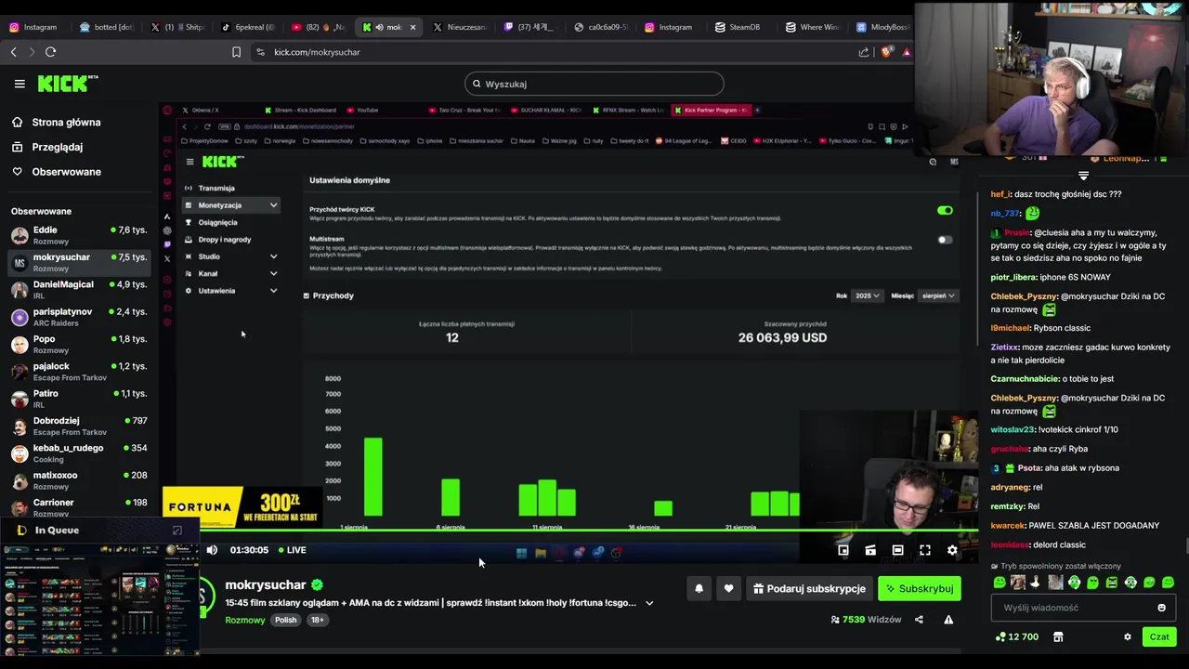1189x669 pixels.
Task: Open the Kick hamburger sidebar menu
Action: pyautogui.click(x=20, y=84)
